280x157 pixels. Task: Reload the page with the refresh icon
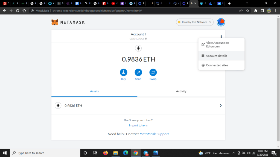point(17,11)
